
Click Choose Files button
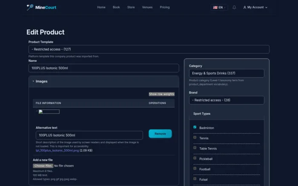click(x=43, y=166)
